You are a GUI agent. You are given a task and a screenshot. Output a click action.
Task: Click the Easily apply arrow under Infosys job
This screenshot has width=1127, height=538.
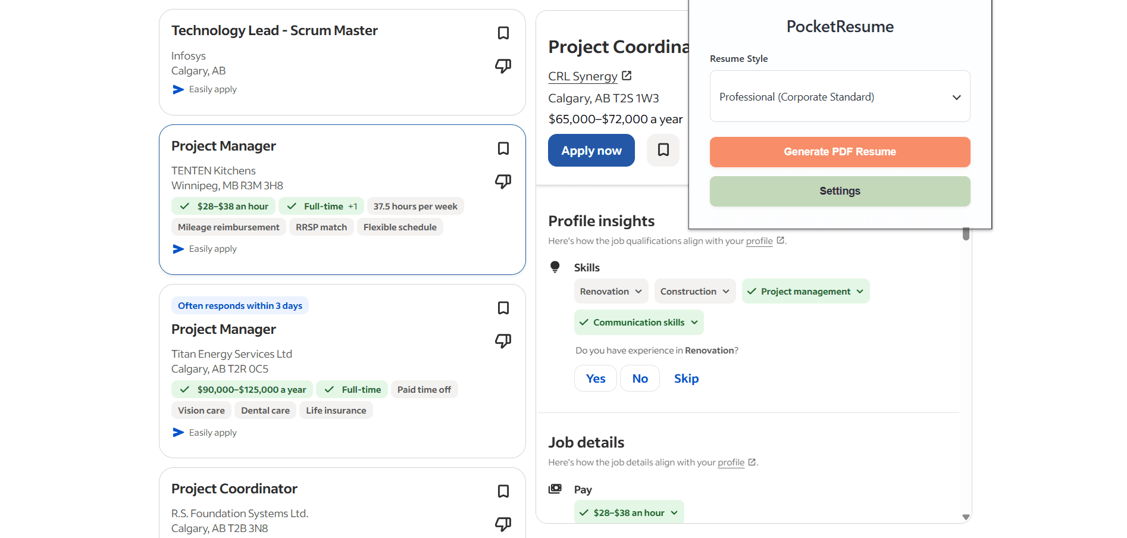click(x=178, y=89)
